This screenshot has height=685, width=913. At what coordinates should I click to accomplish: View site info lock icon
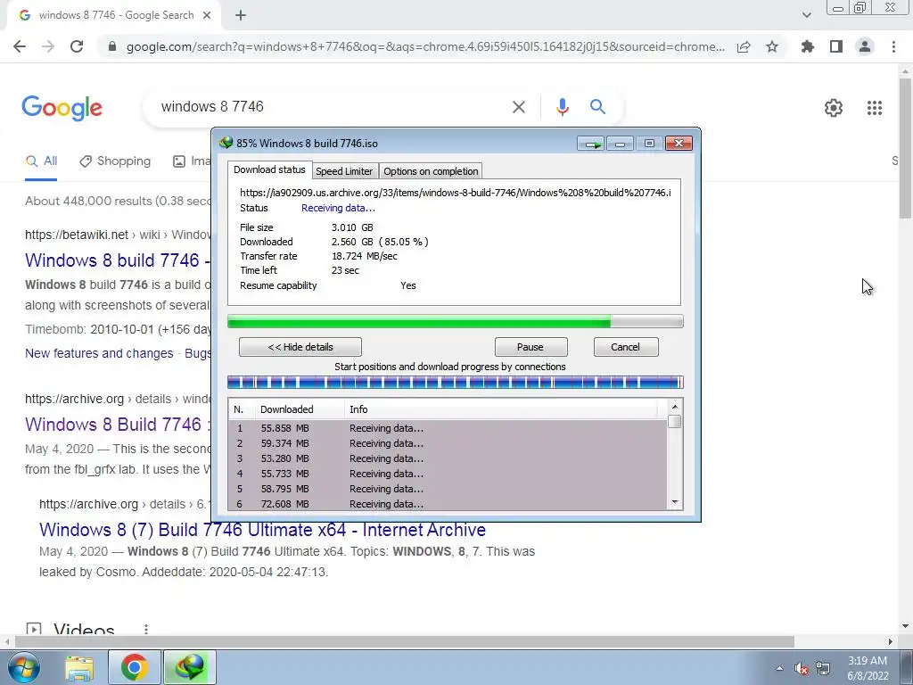[112, 46]
